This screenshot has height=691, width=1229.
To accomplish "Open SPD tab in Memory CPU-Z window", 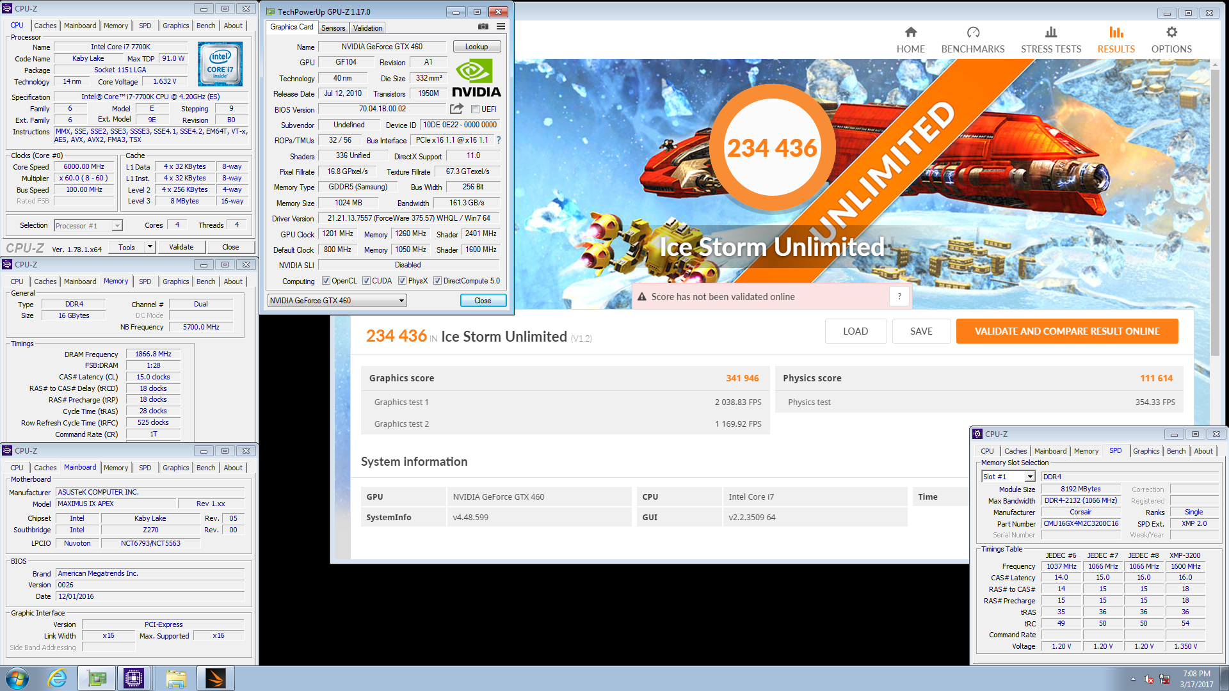I will tap(145, 282).
